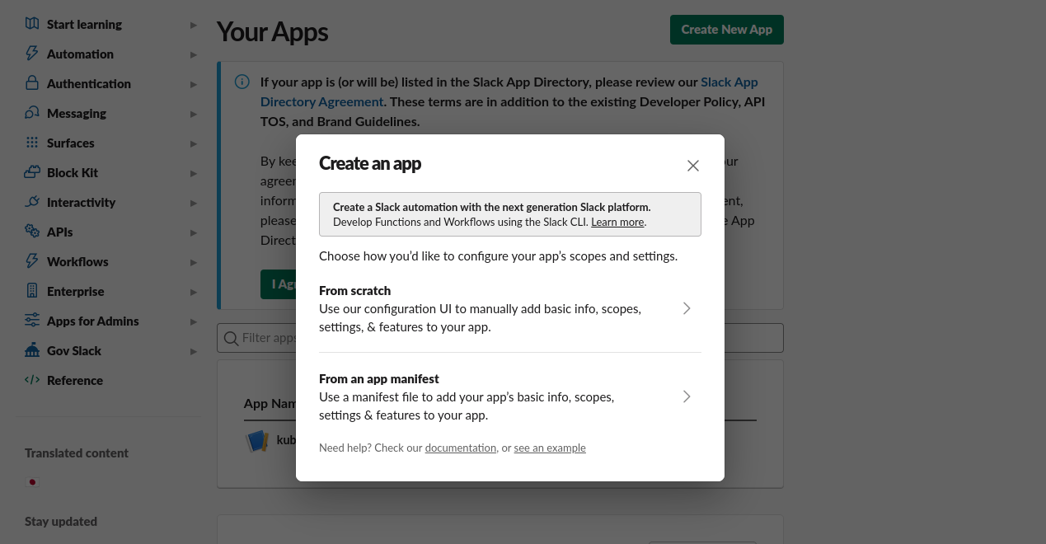1046x544 pixels.
Task: Click the Surfaces grid dots icon
Action: (x=32, y=143)
